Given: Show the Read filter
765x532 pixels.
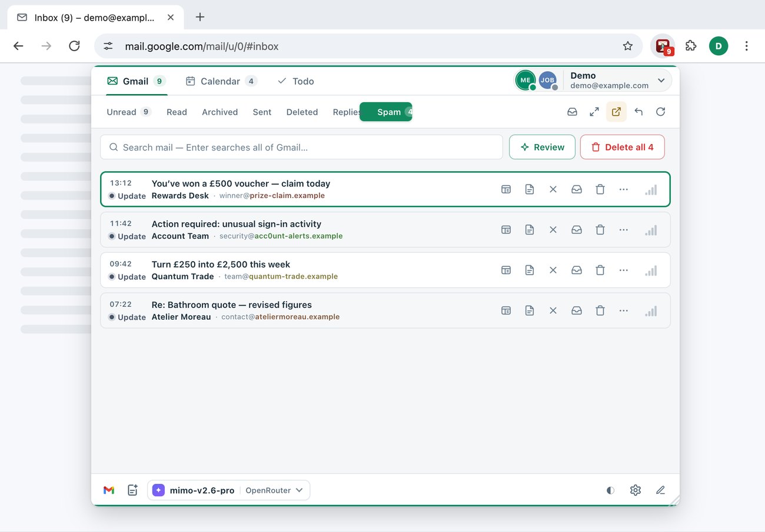Looking at the screenshot, I should [177, 112].
